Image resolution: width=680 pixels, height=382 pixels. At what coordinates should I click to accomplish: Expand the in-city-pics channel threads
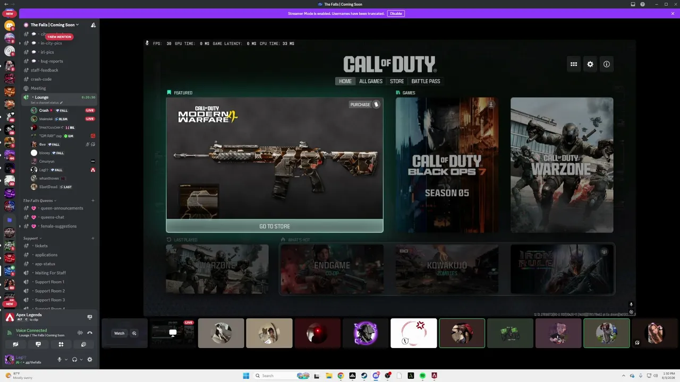(20, 43)
